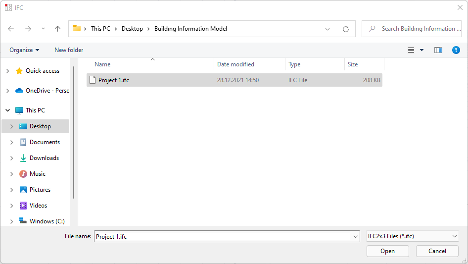Open recent locations dropdown arrow
Screen dimensions: 468x264
[x=43, y=29]
